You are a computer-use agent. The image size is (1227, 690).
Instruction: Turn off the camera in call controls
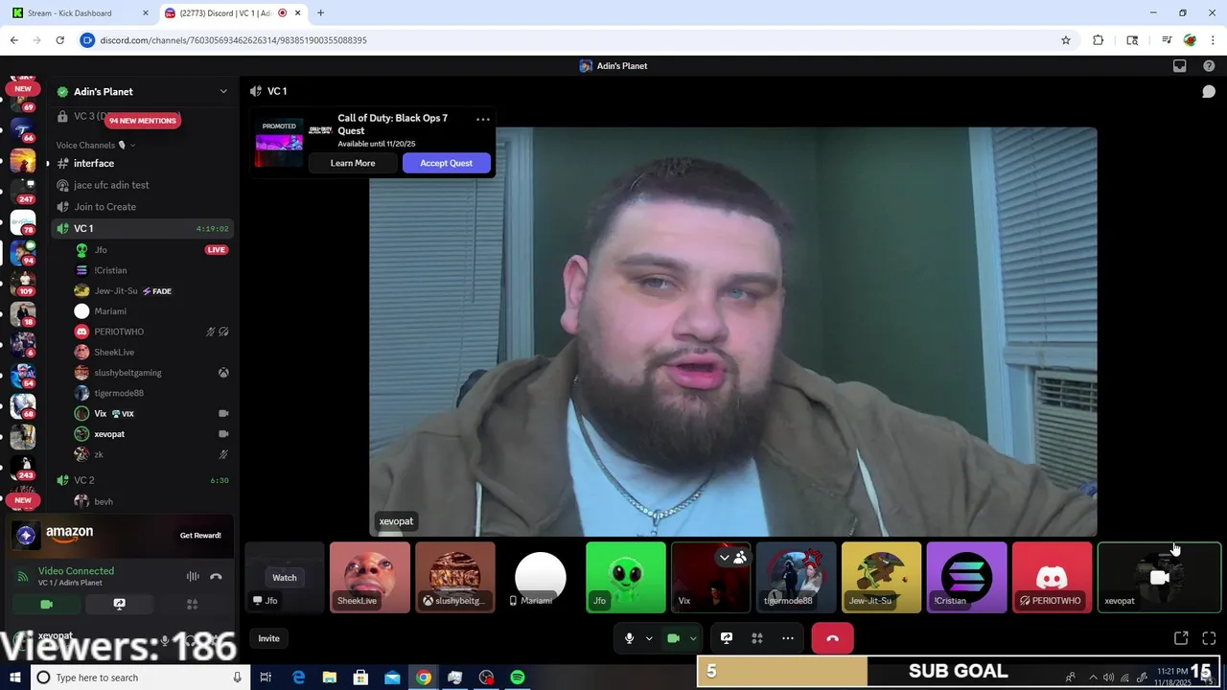673,638
